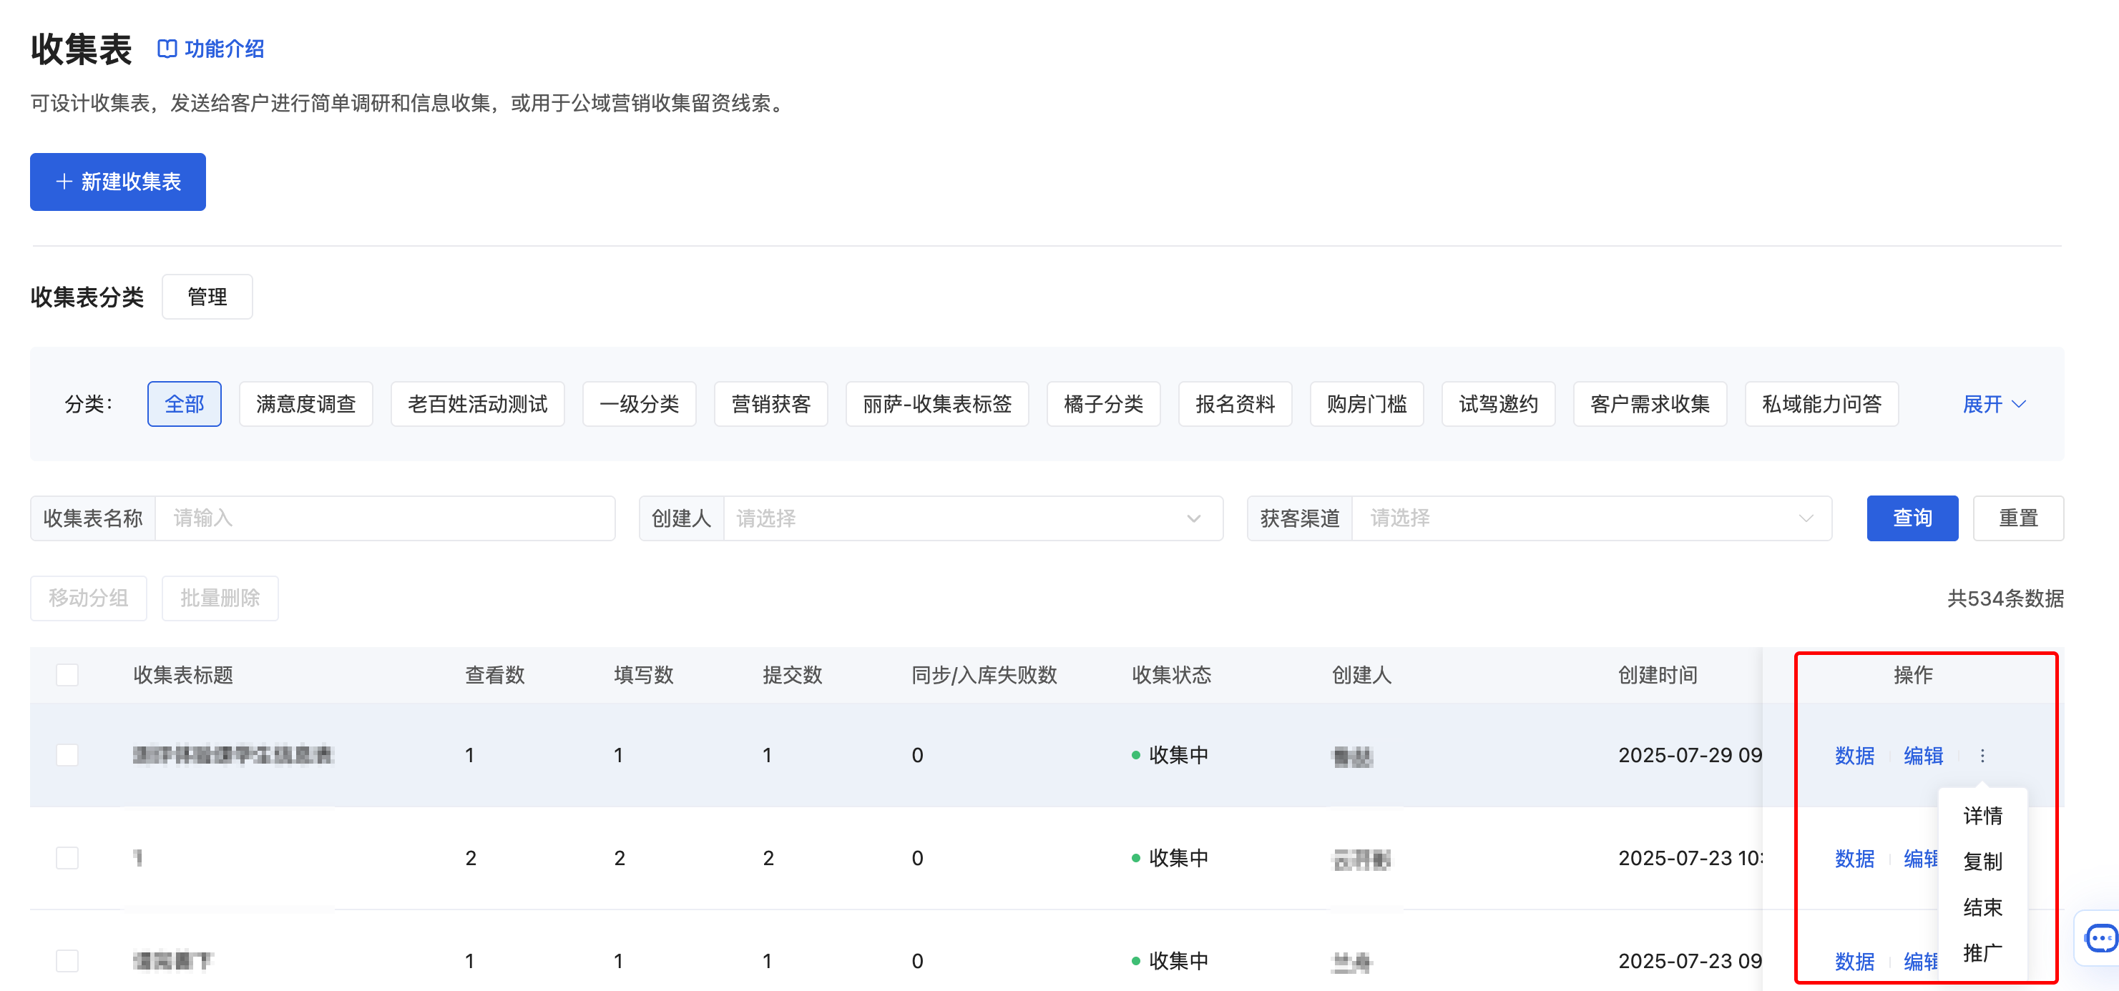Click the 收集状态 column header
Viewport: 2119px width, 991px height.
(x=1171, y=675)
